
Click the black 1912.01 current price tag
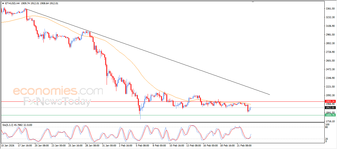pyautogui.click(x=330, y=107)
